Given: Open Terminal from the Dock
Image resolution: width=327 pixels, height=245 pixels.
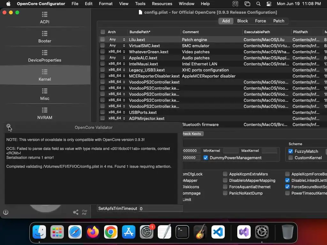Looking at the screenshot, I should (182, 232).
